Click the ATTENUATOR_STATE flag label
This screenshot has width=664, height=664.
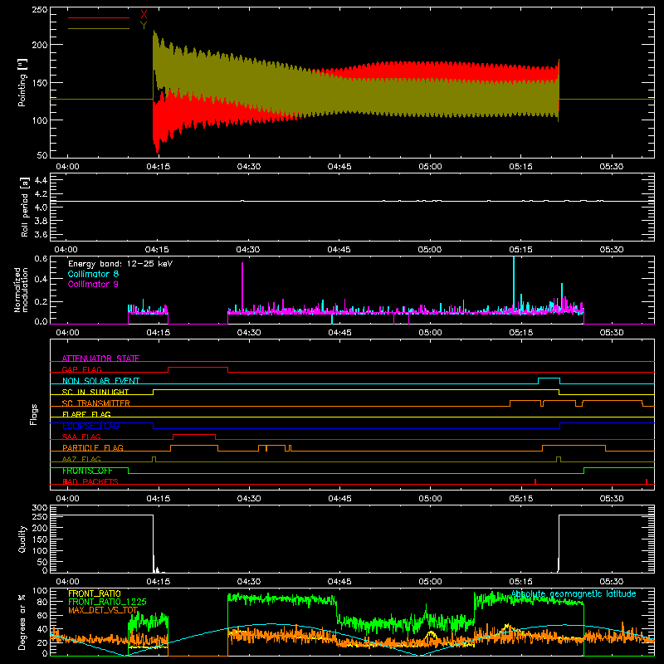(x=100, y=359)
